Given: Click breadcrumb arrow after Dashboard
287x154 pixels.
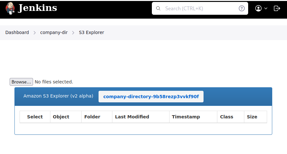Looking at the screenshot, I should coord(35,33).
